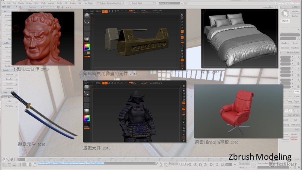302x170 pixels.
Task: Pick a color in lock window's color picker
Action: click(x=87, y=47)
